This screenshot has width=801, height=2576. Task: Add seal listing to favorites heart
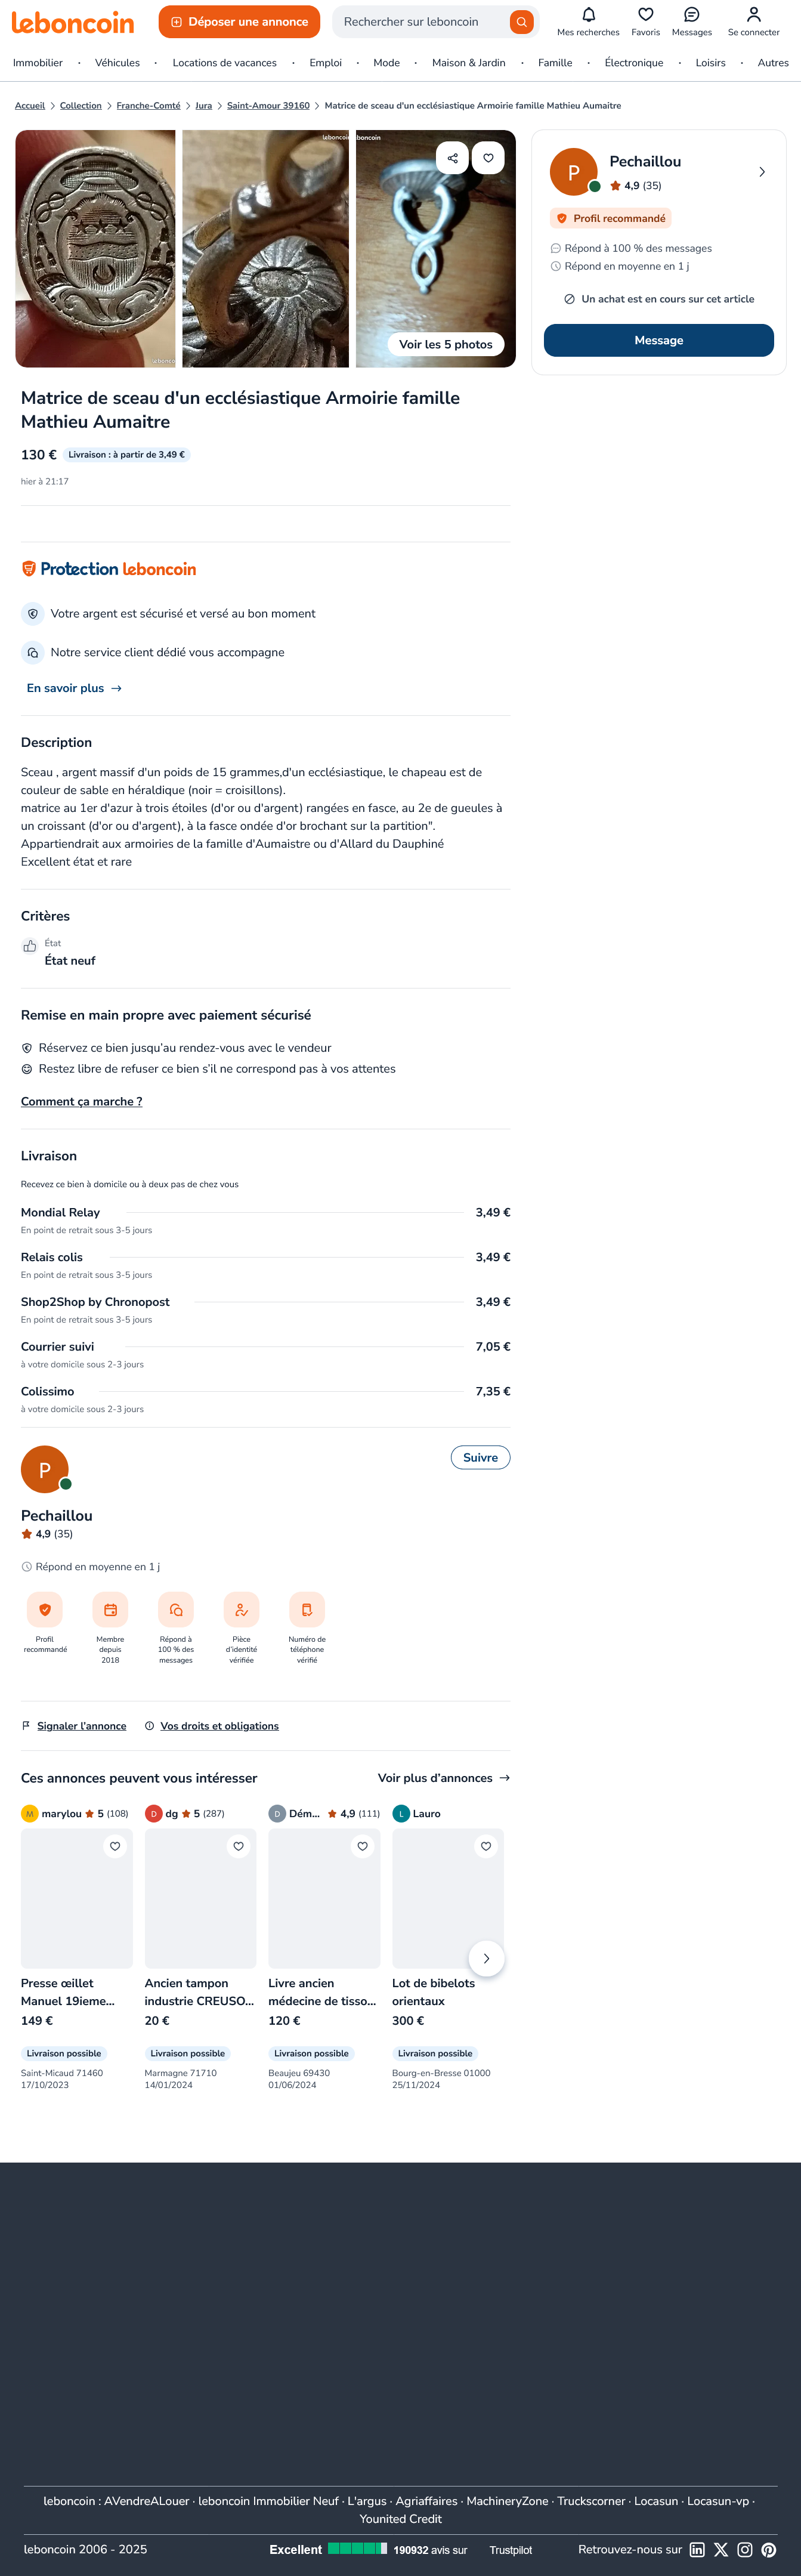[488, 158]
